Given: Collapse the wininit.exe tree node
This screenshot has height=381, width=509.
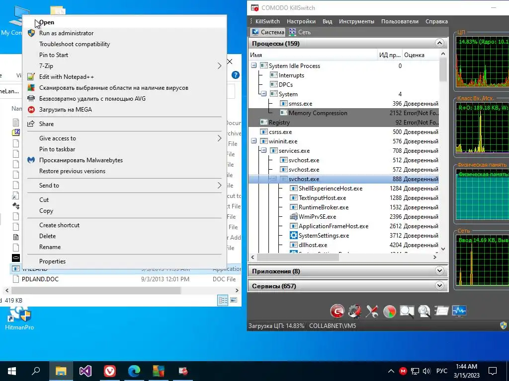Looking at the screenshot, I should click(x=254, y=141).
